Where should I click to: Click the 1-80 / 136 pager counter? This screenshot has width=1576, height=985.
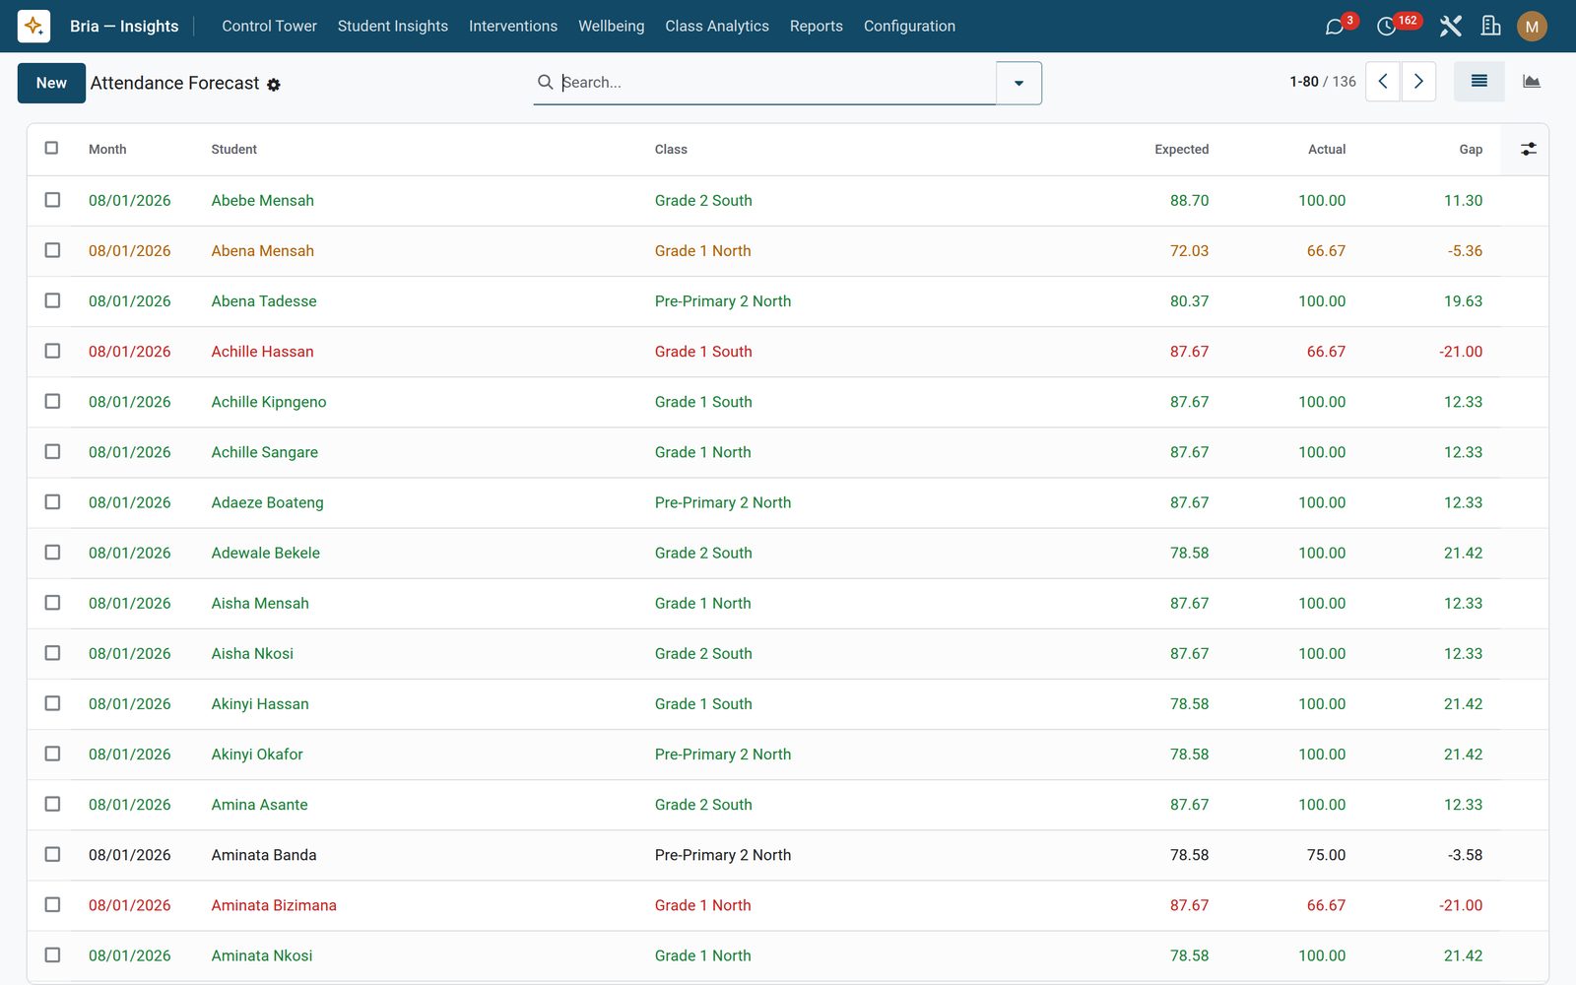point(1323,82)
